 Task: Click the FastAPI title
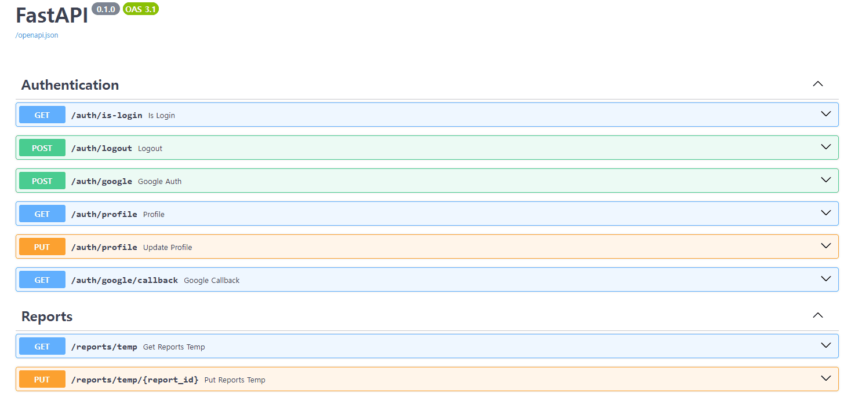tap(52, 16)
